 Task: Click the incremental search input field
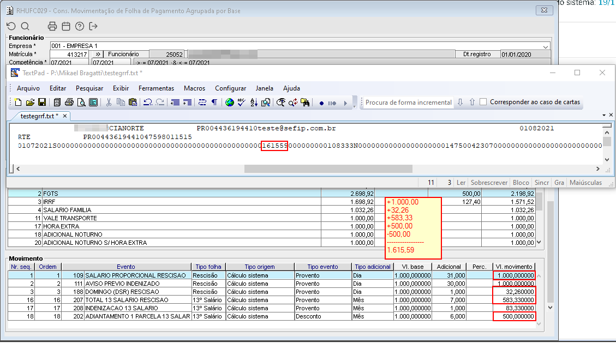click(x=408, y=103)
